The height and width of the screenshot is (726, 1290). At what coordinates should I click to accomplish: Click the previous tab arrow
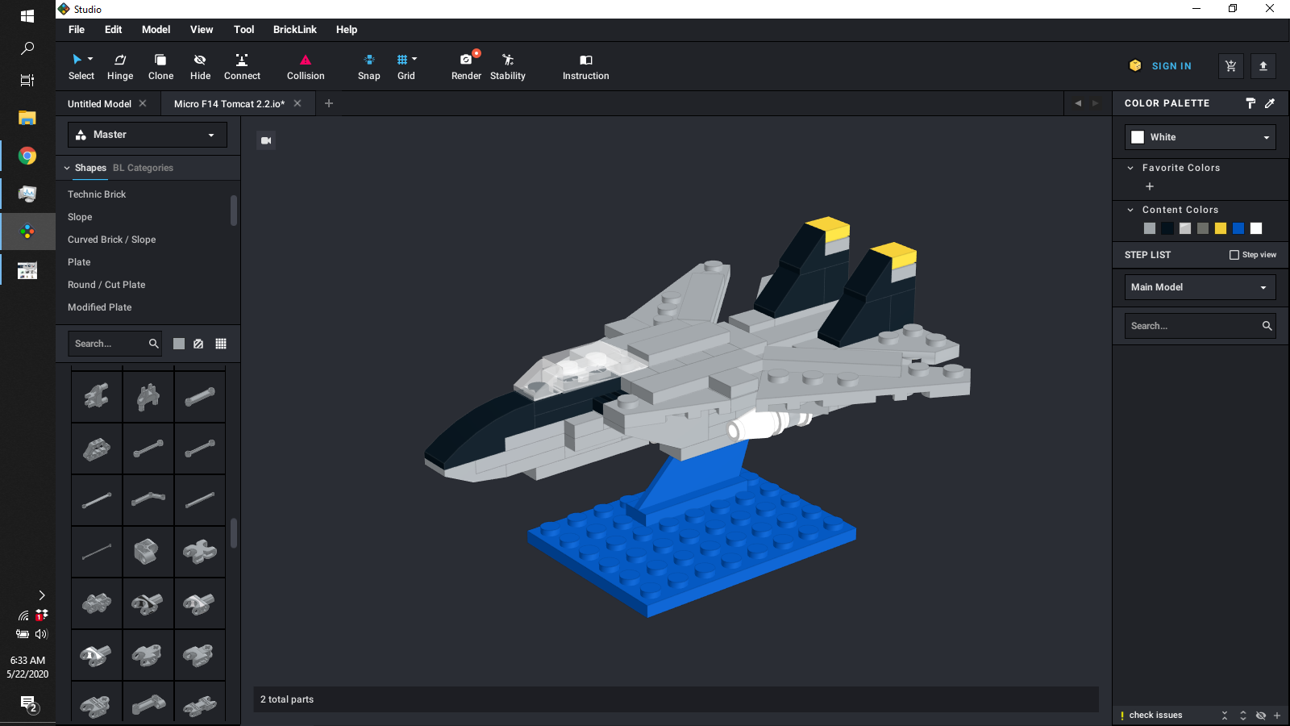[x=1078, y=103]
